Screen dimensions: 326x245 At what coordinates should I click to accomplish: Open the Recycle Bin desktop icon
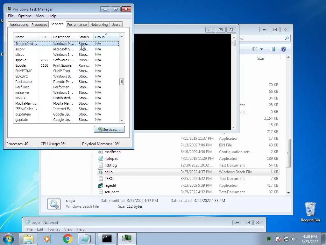310,212
